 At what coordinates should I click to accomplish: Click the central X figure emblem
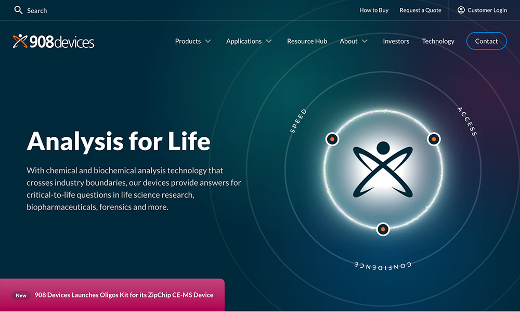[x=383, y=169]
